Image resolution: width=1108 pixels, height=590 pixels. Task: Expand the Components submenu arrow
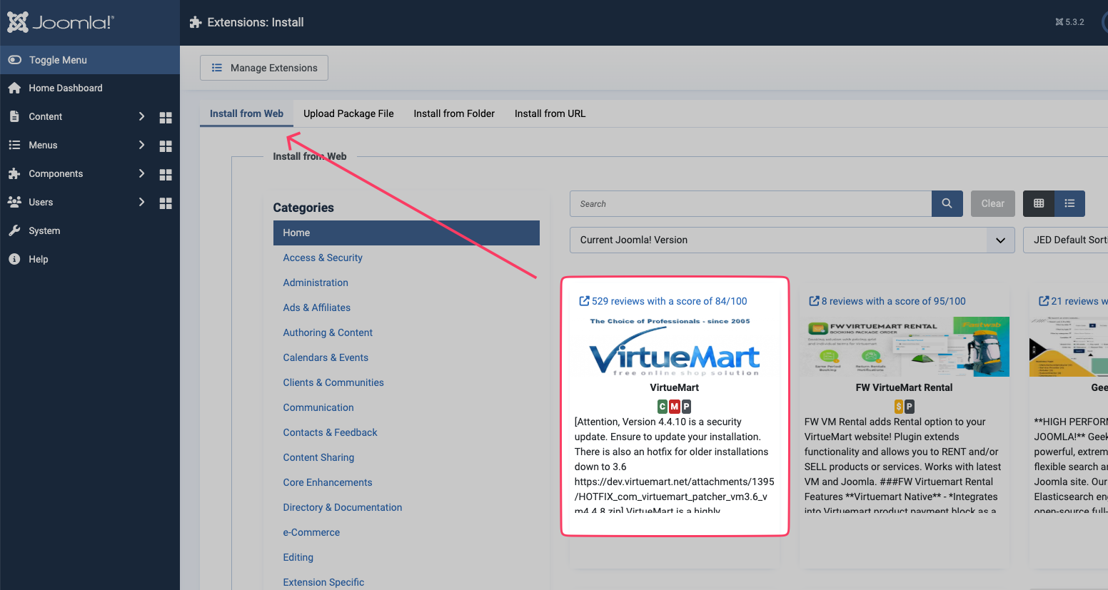tap(141, 173)
